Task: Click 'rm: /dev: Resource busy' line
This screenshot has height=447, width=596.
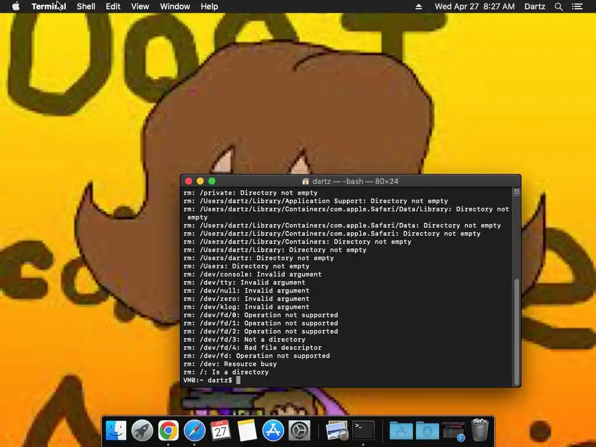Action: coord(230,364)
